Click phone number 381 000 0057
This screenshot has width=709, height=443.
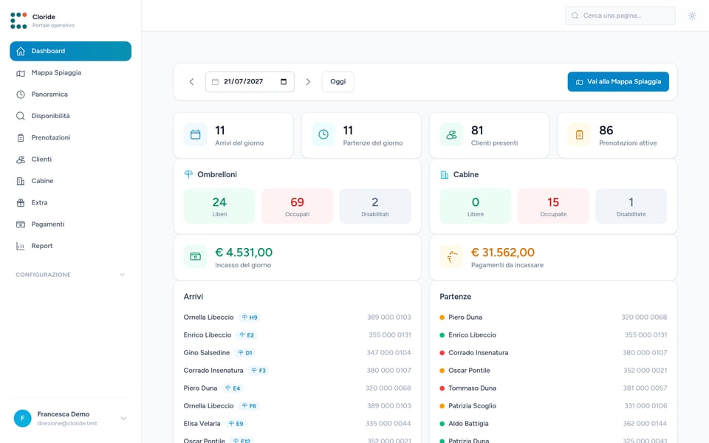(x=645, y=388)
